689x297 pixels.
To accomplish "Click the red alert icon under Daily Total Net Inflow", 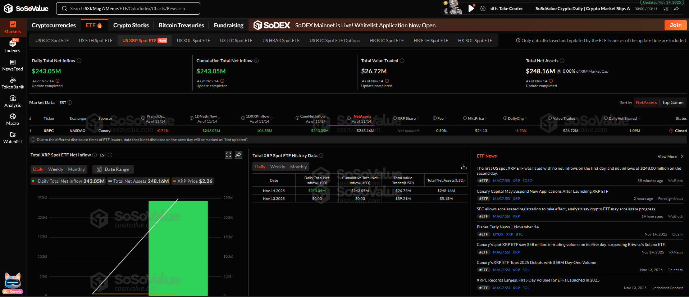I will click(x=58, y=81).
